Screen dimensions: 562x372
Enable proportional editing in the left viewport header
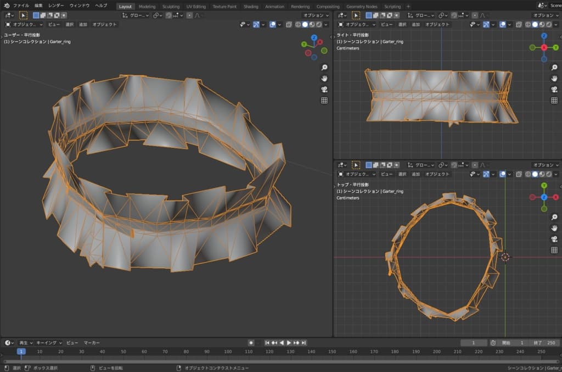(189, 15)
